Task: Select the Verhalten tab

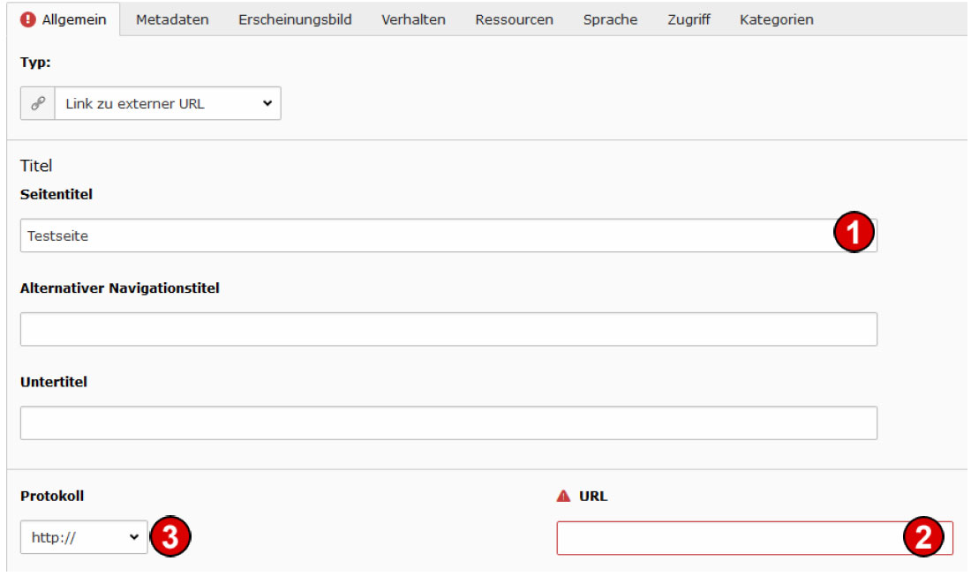Action: 413,19
